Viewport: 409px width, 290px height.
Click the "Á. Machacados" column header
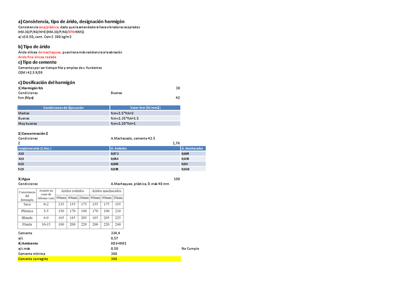click(x=193, y=148)
